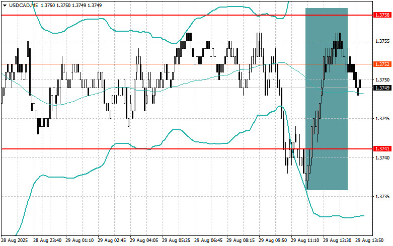Image resolution: width=393 pixels, height=246 pixels.
Task: Click the 1.3755 price scale value
Action: pos(382,41)
